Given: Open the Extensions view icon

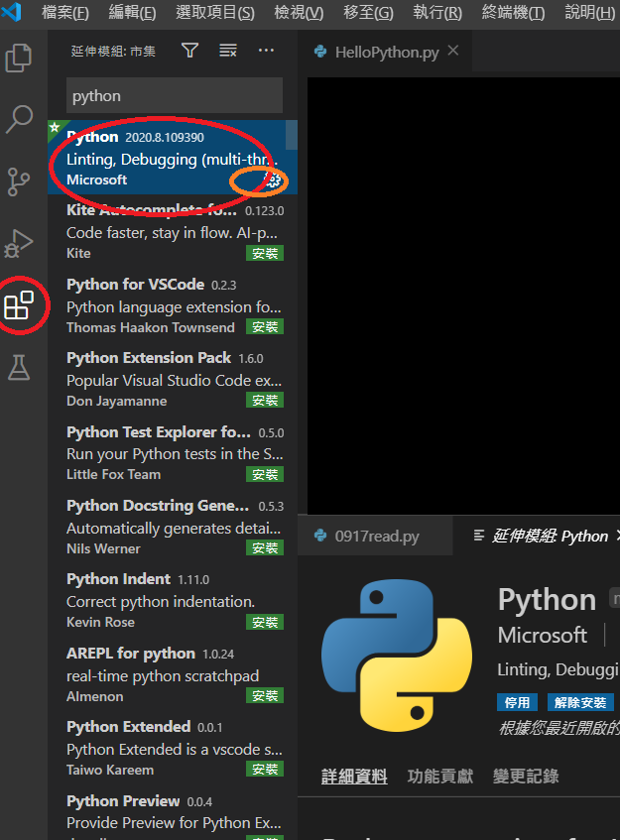Looking at the screenshot, I should tap(19, 305).
